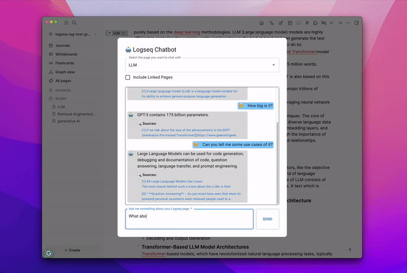Click the stars plugin icon in toolbar
Viewport: 407px width, 273px height.
click(271, 23)
